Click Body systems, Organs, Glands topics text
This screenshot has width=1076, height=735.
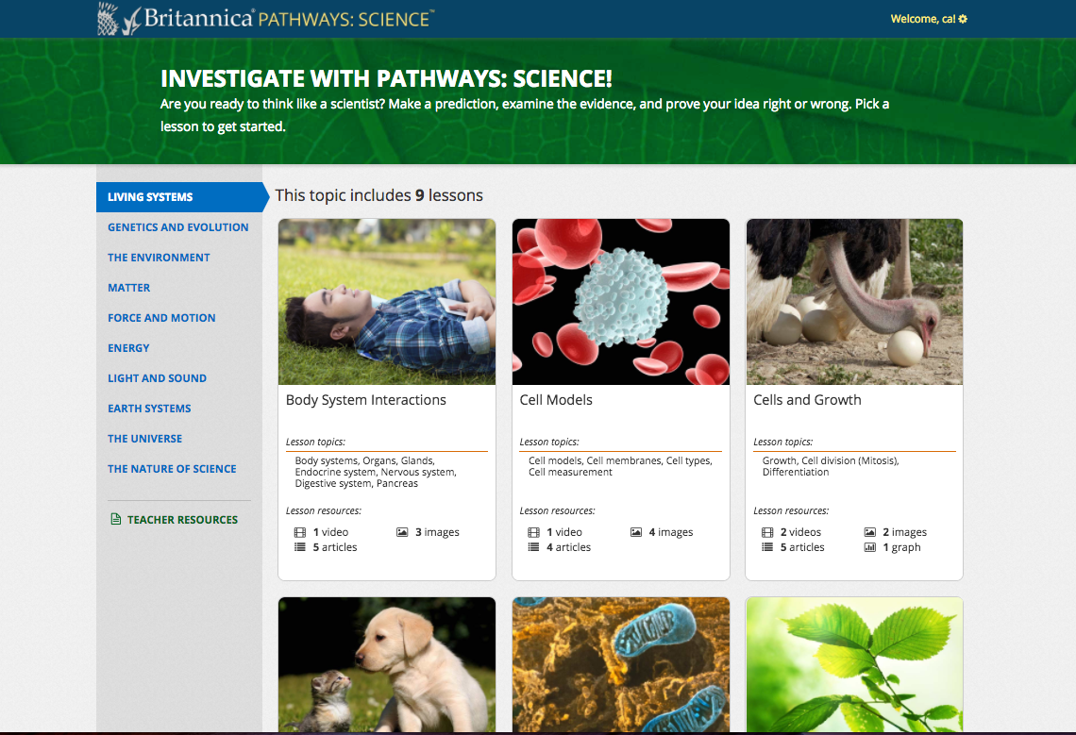pyautogui.click(x=376, y=472)
